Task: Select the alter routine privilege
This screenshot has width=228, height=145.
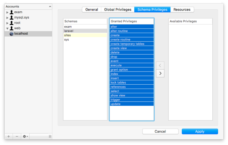Action: pos(132,31)
